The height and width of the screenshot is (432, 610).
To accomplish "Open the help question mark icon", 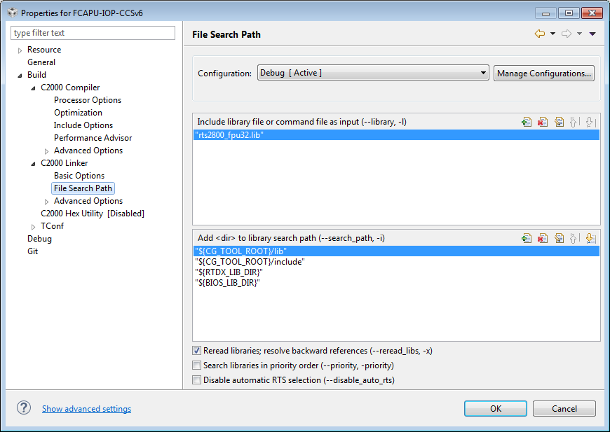I will (x=24, y=408).
